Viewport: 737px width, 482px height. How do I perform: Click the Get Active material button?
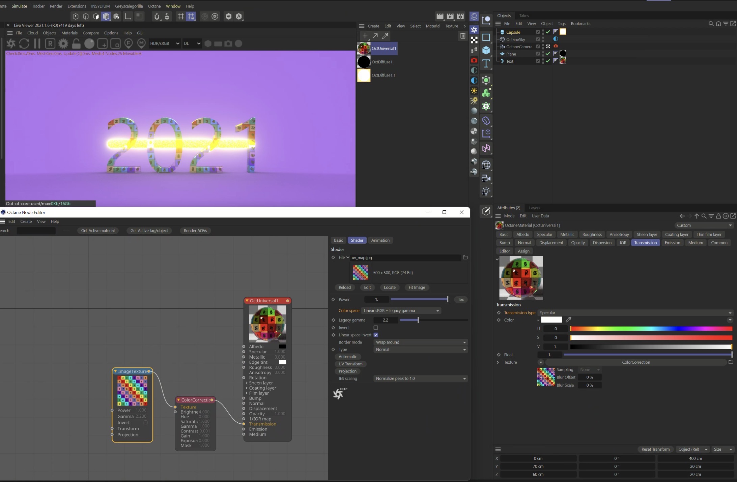98,231
